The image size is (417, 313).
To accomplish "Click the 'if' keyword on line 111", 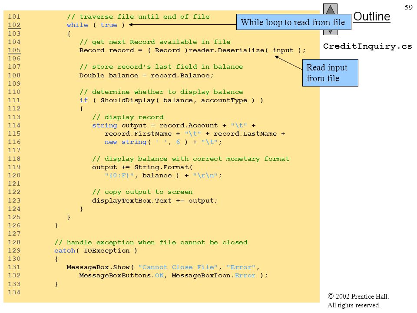I will tap(83, 100).
